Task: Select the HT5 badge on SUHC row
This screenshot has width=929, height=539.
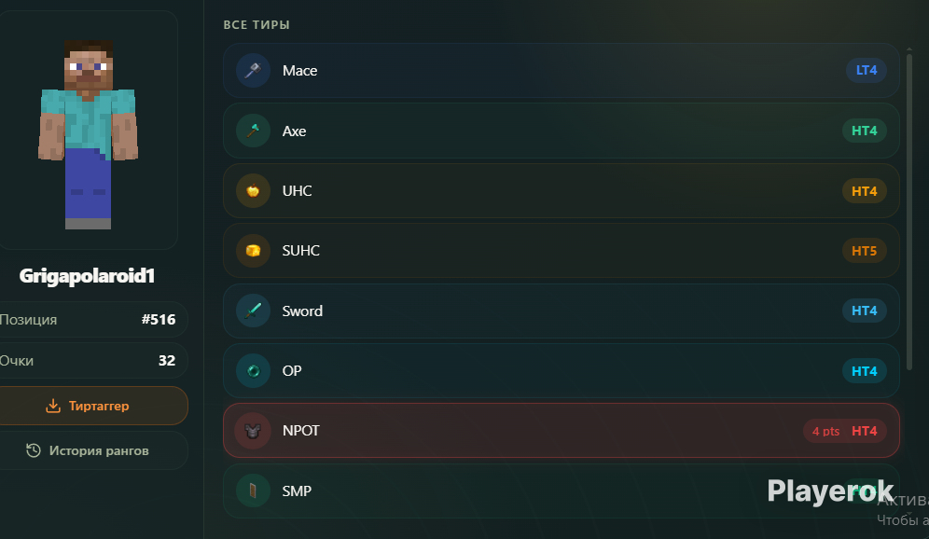Action: pos(865,251)
